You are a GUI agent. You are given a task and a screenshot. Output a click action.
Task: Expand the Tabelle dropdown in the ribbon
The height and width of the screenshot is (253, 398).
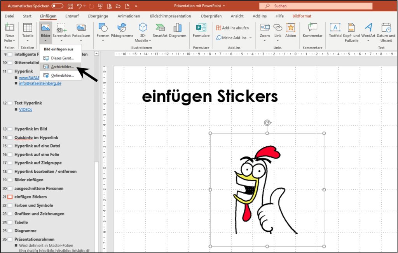(28, 40)
